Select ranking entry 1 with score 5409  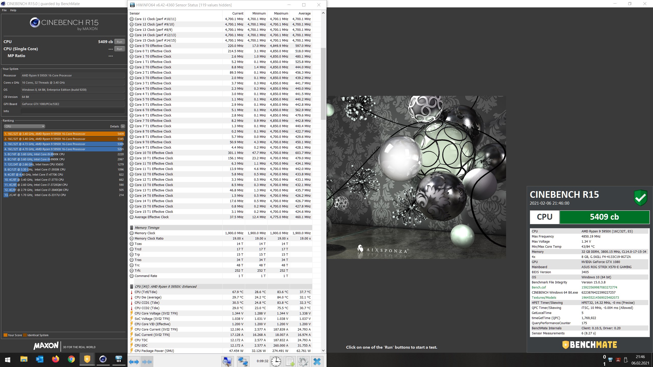point(64,134)
